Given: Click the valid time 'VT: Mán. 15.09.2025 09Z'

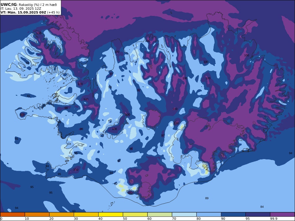Looking at the screenshot, I should (x=23, y=12).
